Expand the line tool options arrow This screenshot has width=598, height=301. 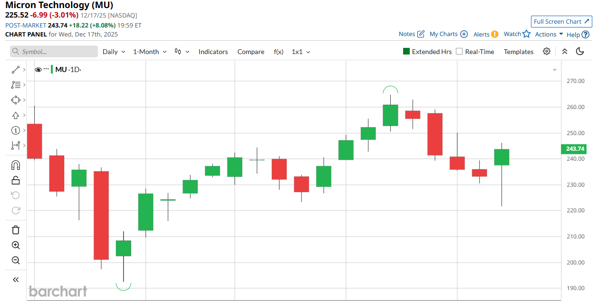click(24, 70)
